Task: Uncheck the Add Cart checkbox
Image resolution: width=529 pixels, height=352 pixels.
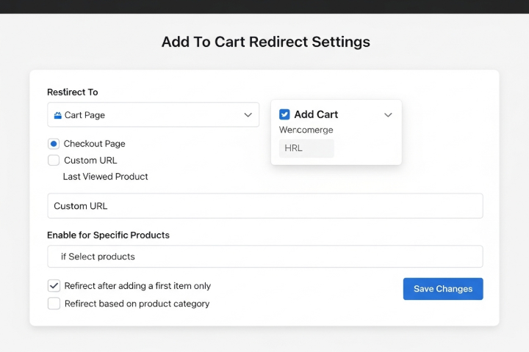Action: [284, 114]
